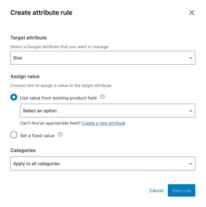Click the "Categories" field label

tap(23, 150)
